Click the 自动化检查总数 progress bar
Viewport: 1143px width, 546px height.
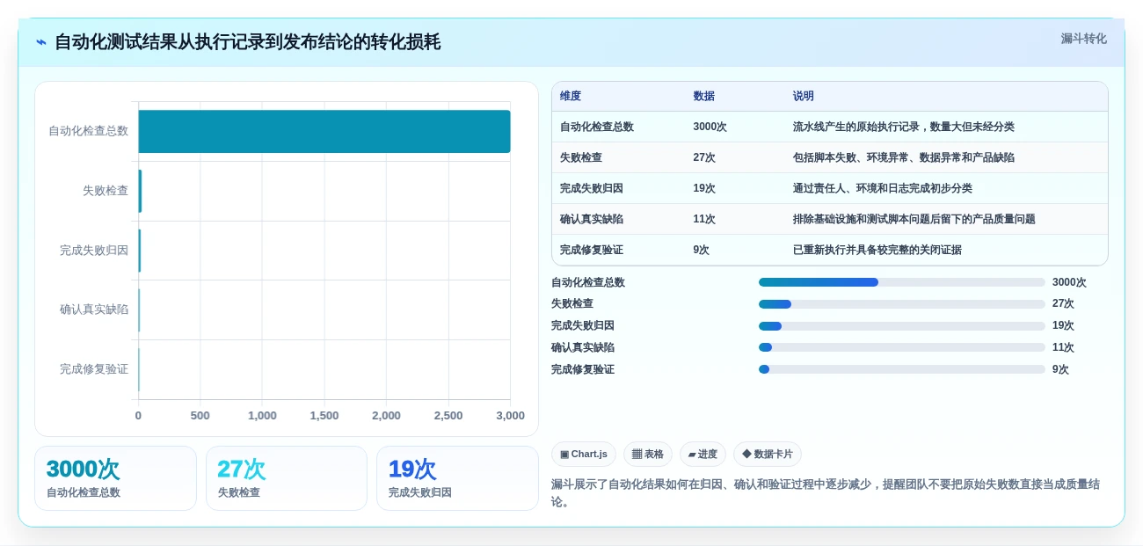coord(902,282)
